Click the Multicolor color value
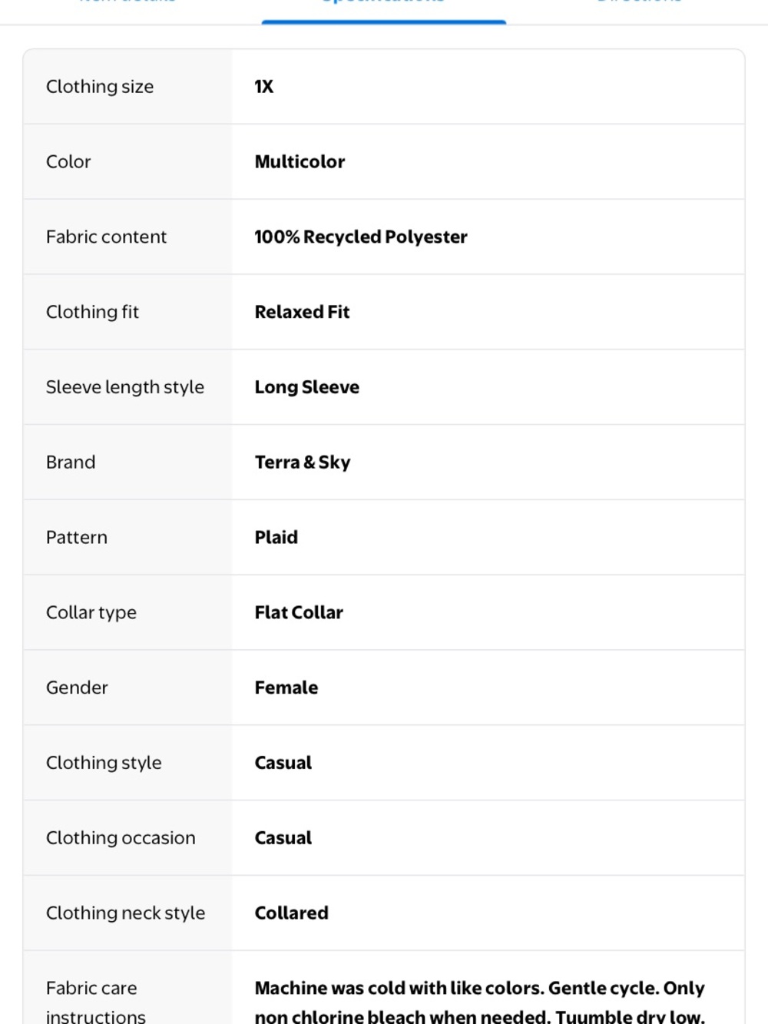768x1024 pixels. point(300,162)
